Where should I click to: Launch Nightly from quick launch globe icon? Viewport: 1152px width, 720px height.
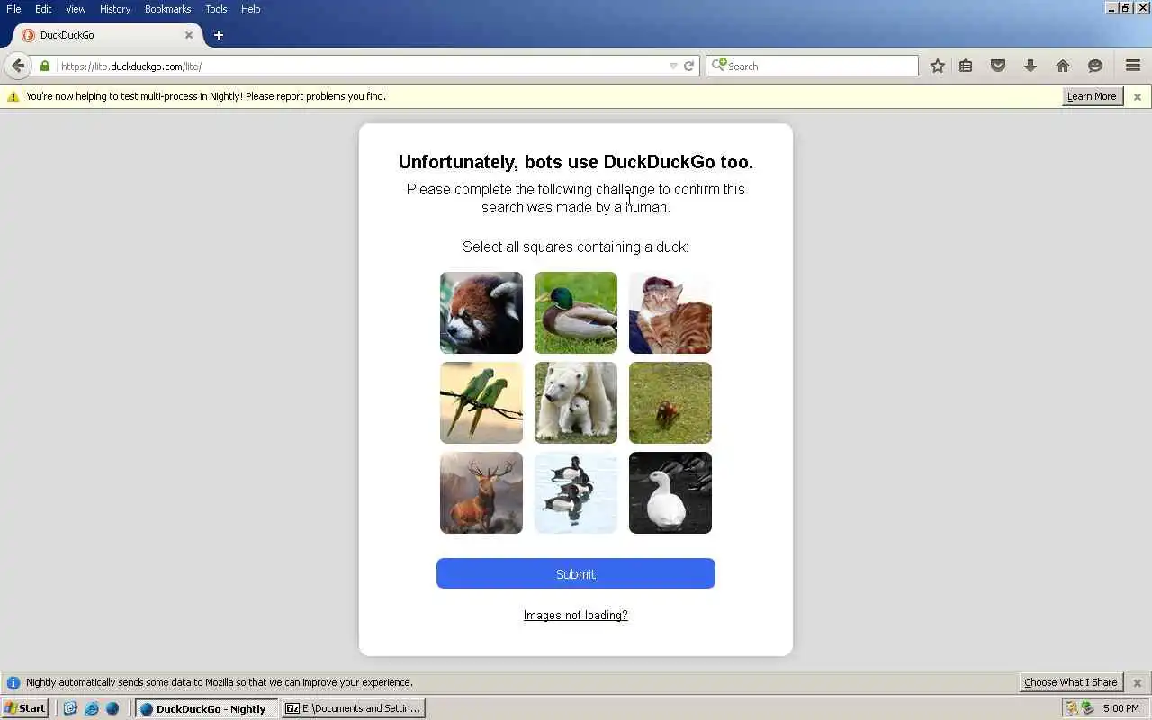pyautogui.click(x=112, y=708)
